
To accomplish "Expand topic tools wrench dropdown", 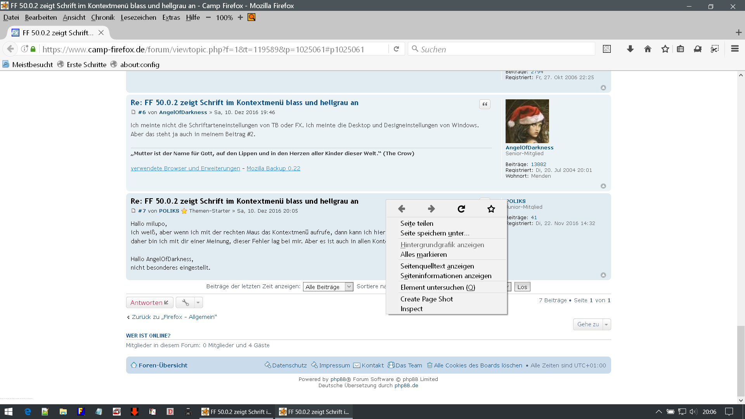I will [189, 303].
